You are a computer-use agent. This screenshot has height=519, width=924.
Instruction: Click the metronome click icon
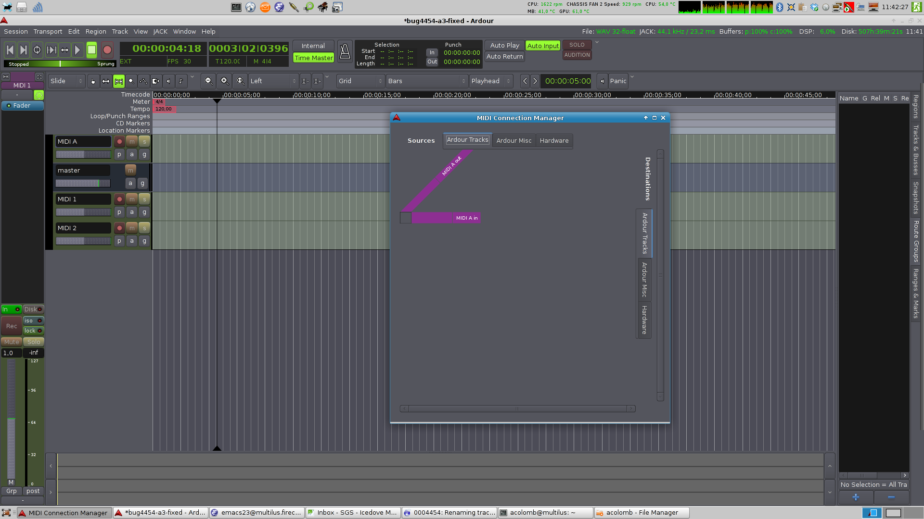(345, 51)
